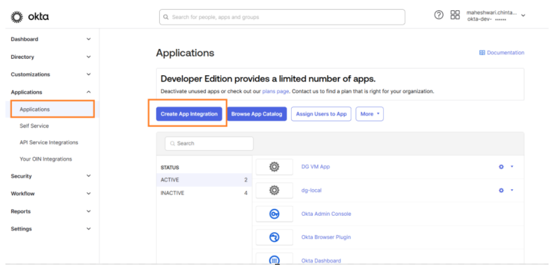Open the help question mark icon
The width and height of the screenshot is (554, 266).
(x=439, y=15)
